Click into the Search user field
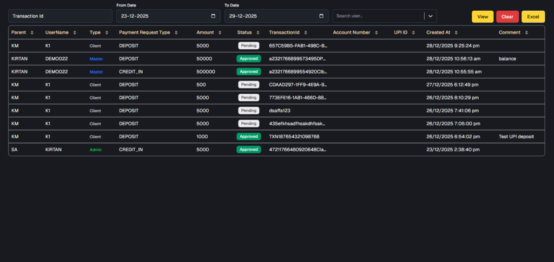 tap(378, 16)
